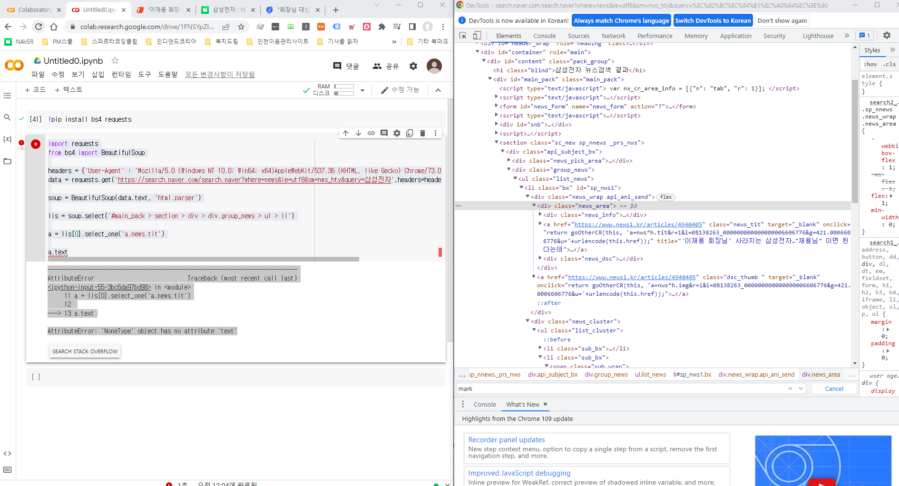Open 런타임 menu in Colab

click(121, 74)
